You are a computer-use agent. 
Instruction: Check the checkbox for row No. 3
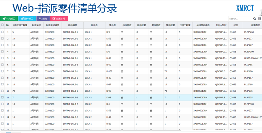coord(2,45)
